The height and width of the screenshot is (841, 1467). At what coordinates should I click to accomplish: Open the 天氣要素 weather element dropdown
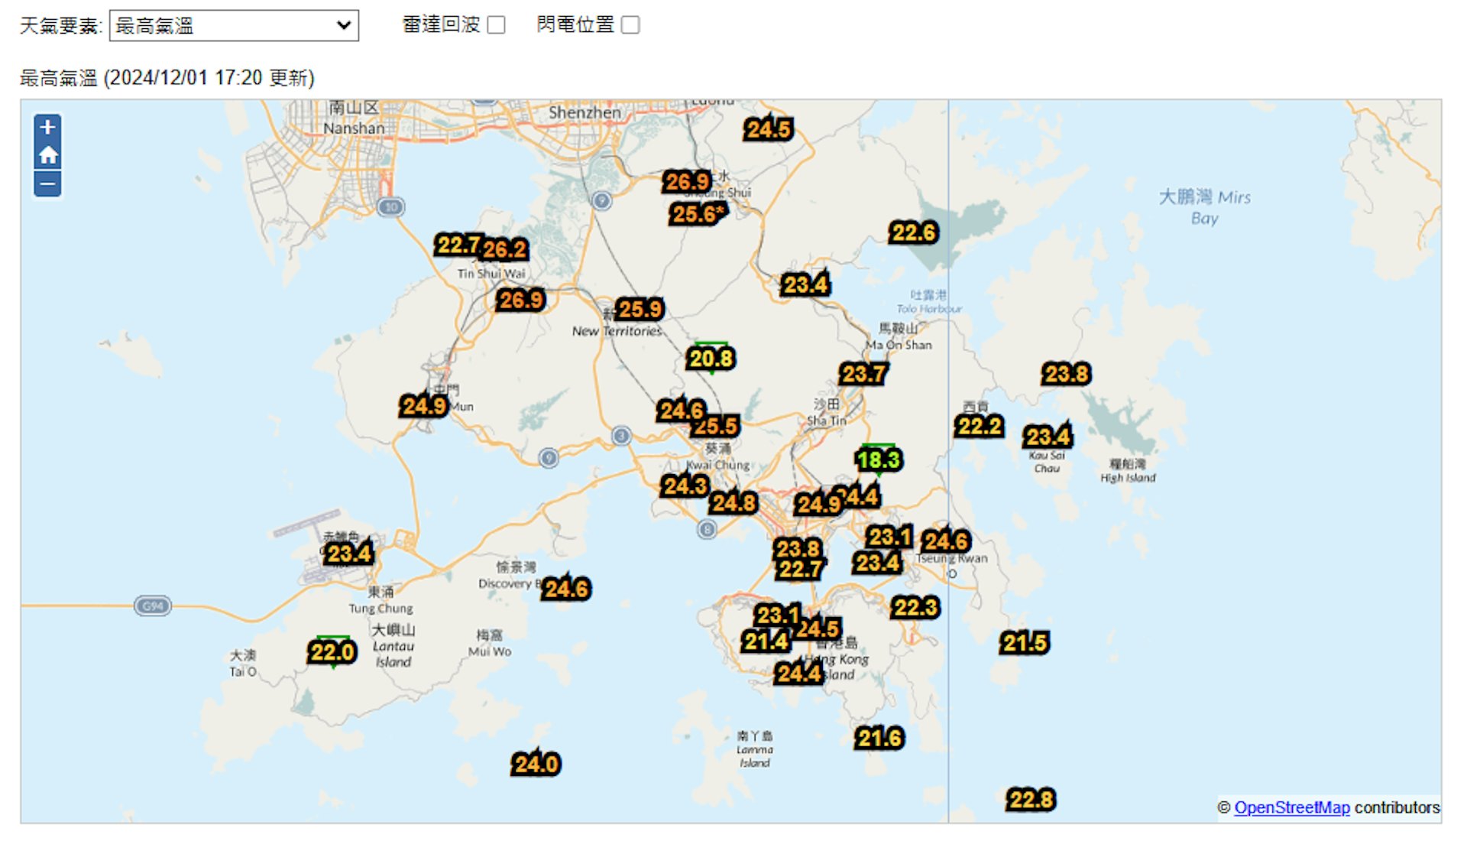[234, 25]
